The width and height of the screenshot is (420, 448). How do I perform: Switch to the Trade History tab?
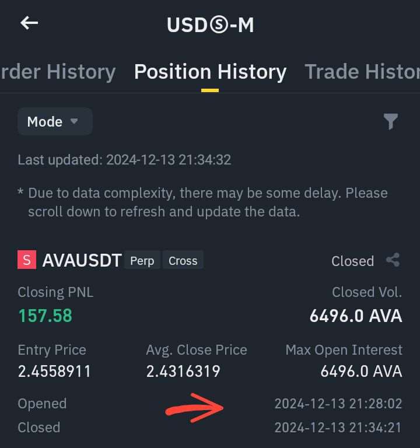click(x=362, y=72)
